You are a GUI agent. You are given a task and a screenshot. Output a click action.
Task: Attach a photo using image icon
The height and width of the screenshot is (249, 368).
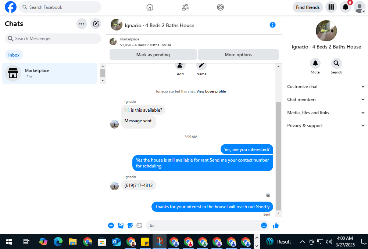pos(121,225)
